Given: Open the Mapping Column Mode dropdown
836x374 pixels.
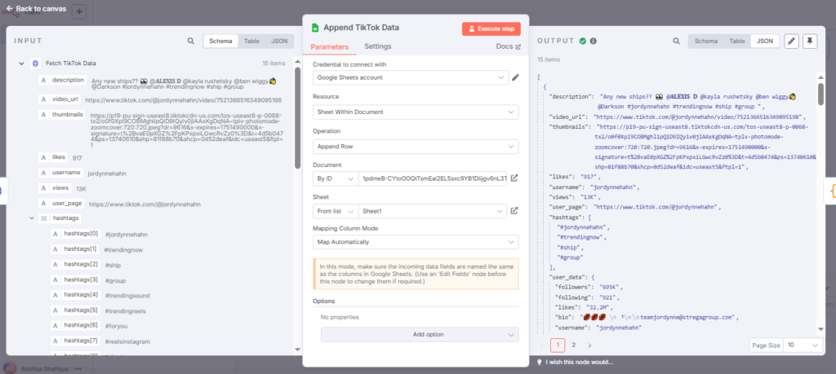Looking at the screenshot, I should point(416,242).
